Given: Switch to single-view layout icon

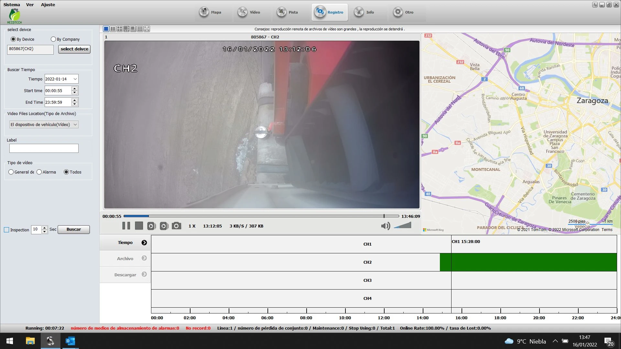Looking at the screenshot, I should pos(106,29).
